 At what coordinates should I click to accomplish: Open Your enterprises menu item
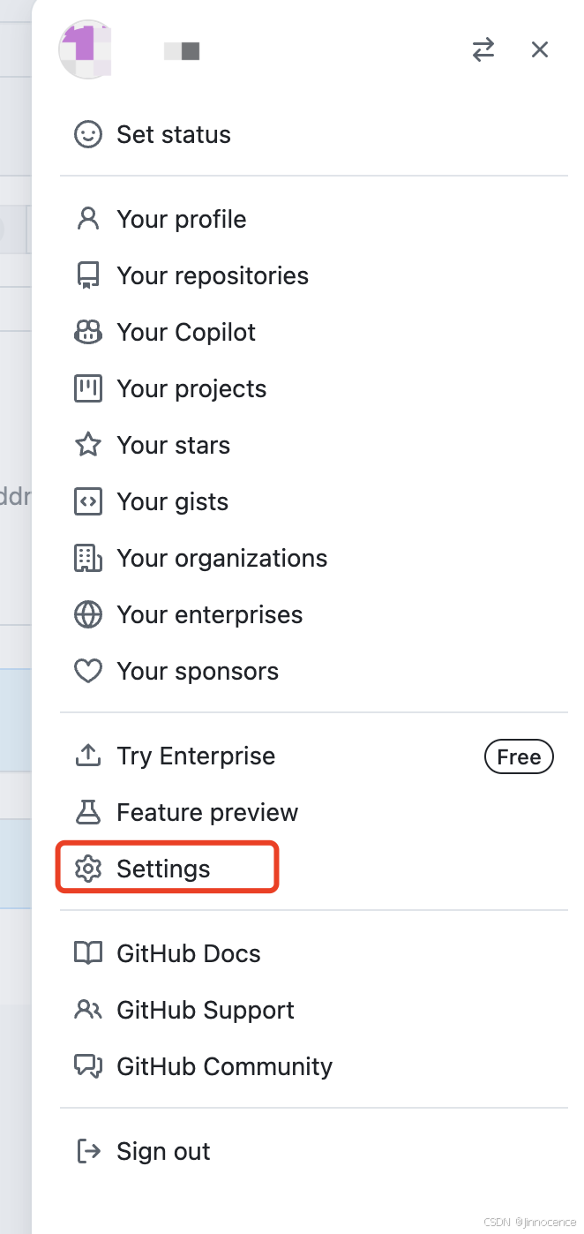pos(209,615)
